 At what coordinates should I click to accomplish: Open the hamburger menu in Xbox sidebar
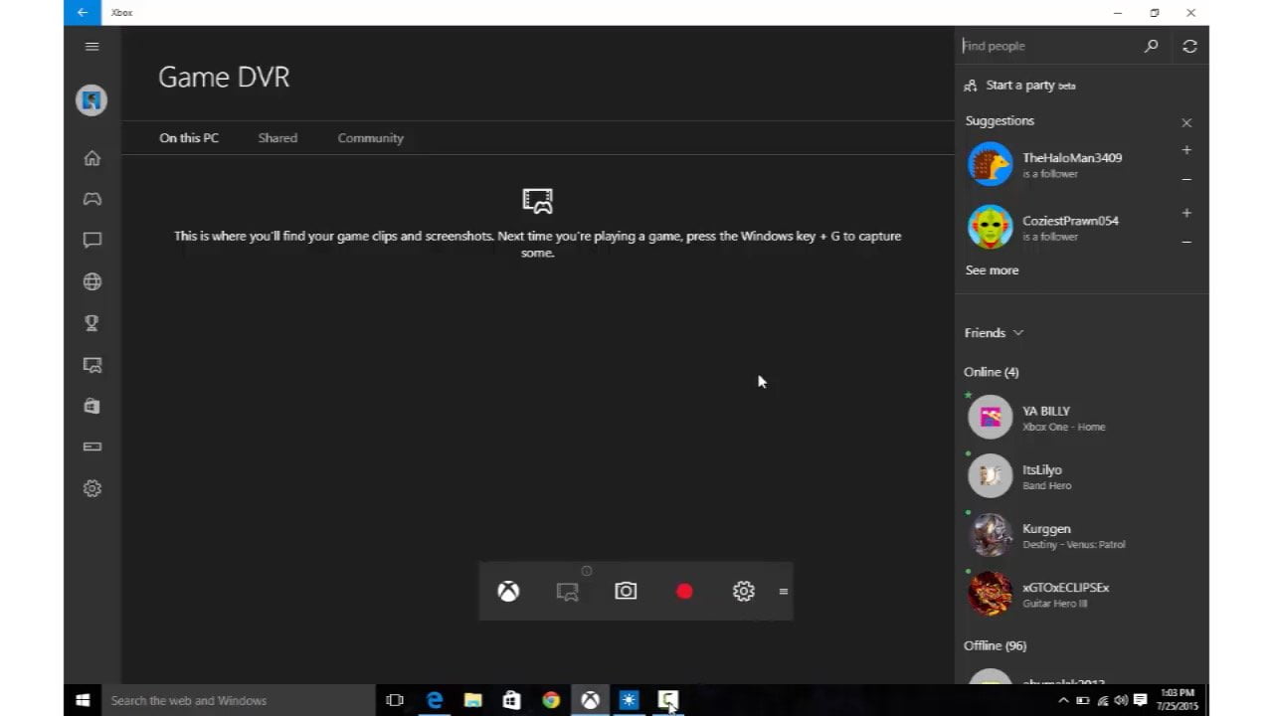(x=92, y=46)
